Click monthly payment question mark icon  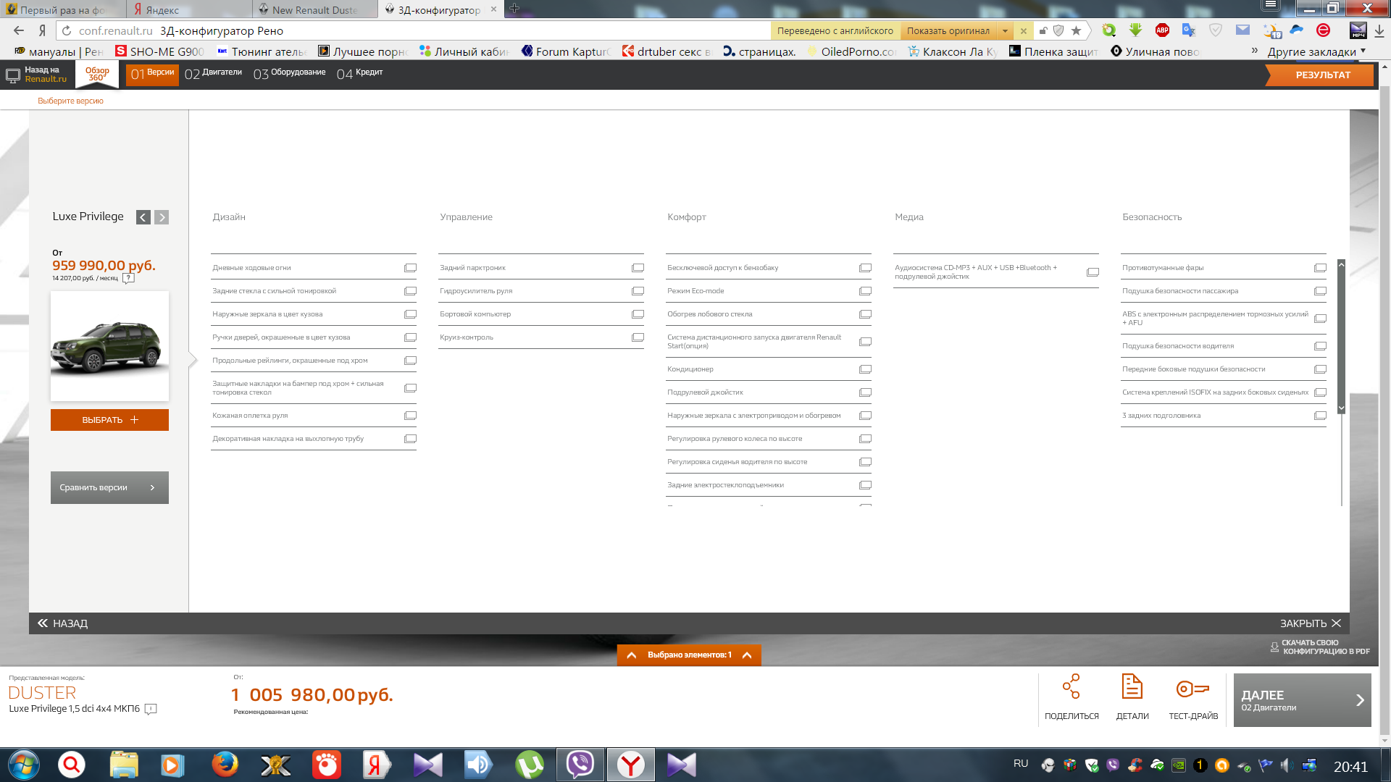(x=128, y=278)
